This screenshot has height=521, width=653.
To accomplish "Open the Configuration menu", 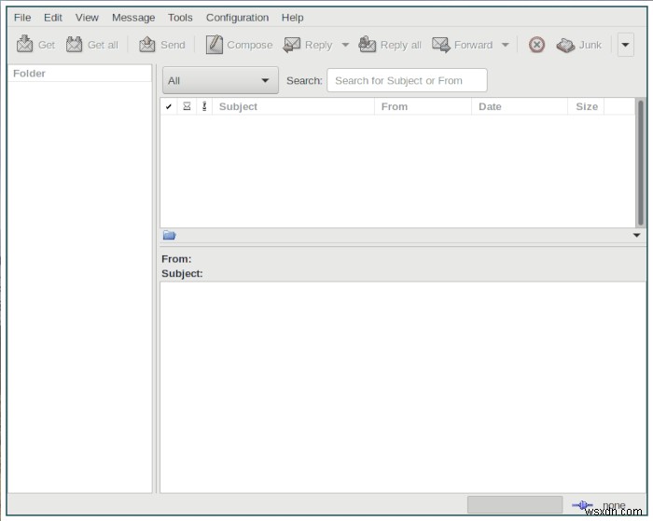I will point(237,18).
